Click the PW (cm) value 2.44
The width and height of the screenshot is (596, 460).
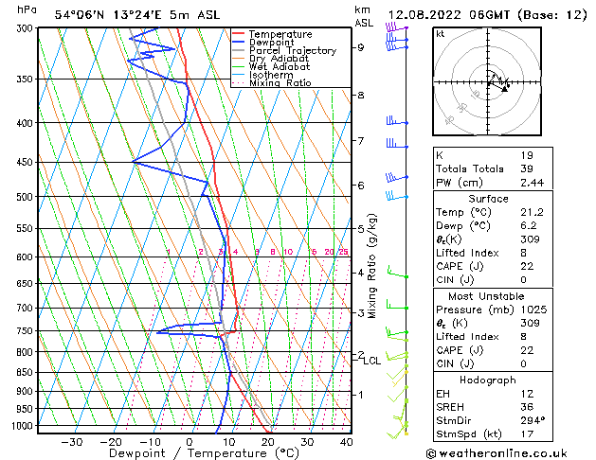tap(533, 183)
